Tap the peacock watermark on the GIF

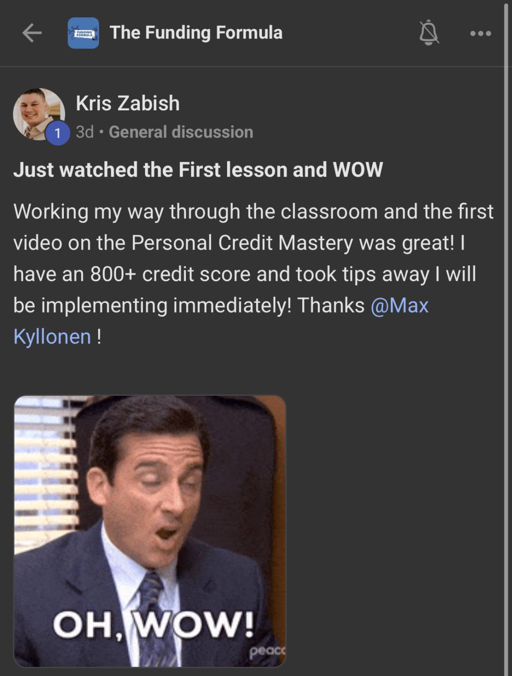267,651
